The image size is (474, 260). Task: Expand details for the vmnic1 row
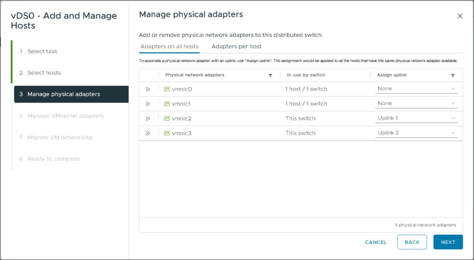148,104
